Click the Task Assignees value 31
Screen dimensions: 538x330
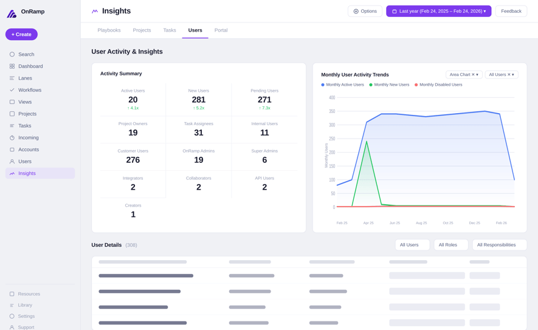pyautogui.click(x=199, y=132)
